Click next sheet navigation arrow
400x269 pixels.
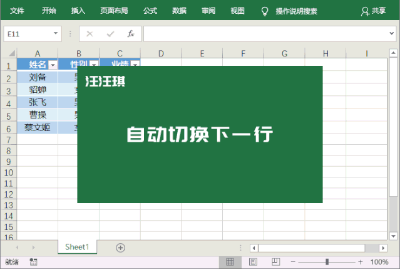coord(33,248)
